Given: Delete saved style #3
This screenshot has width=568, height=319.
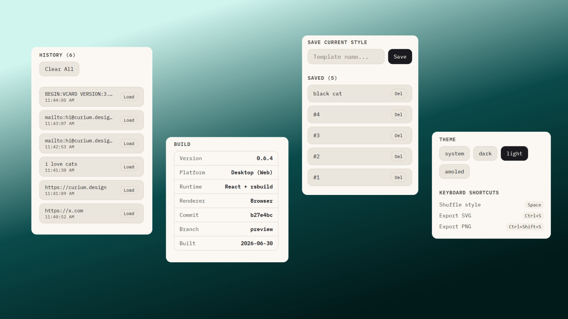Looking at the screenshot, I should pyautogui.click(x=399, y=135).
